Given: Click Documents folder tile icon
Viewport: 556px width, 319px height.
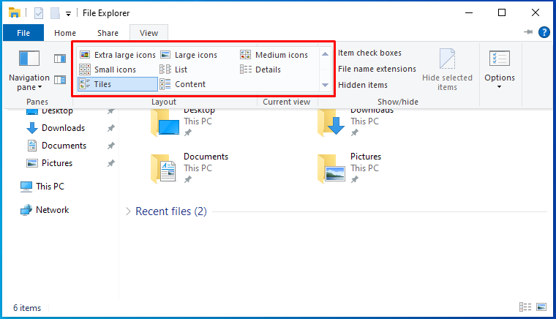Looking at the screenshot, I should [163, 168].
